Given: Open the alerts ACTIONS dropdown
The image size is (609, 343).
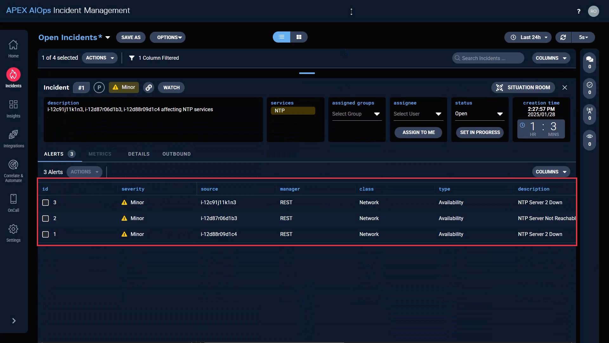Looking at the screenshot, I should click(84, 172).
